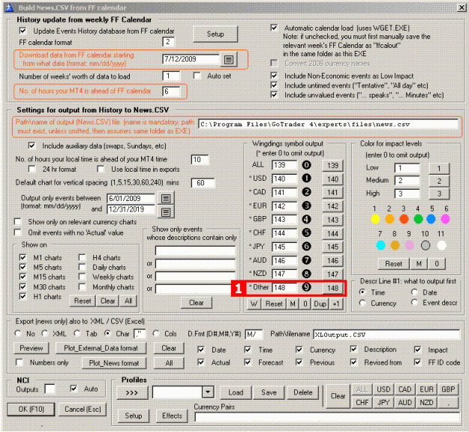469x432 pixels.
Task: Enable the Auto set checkbox
Action: pos(197,76)
